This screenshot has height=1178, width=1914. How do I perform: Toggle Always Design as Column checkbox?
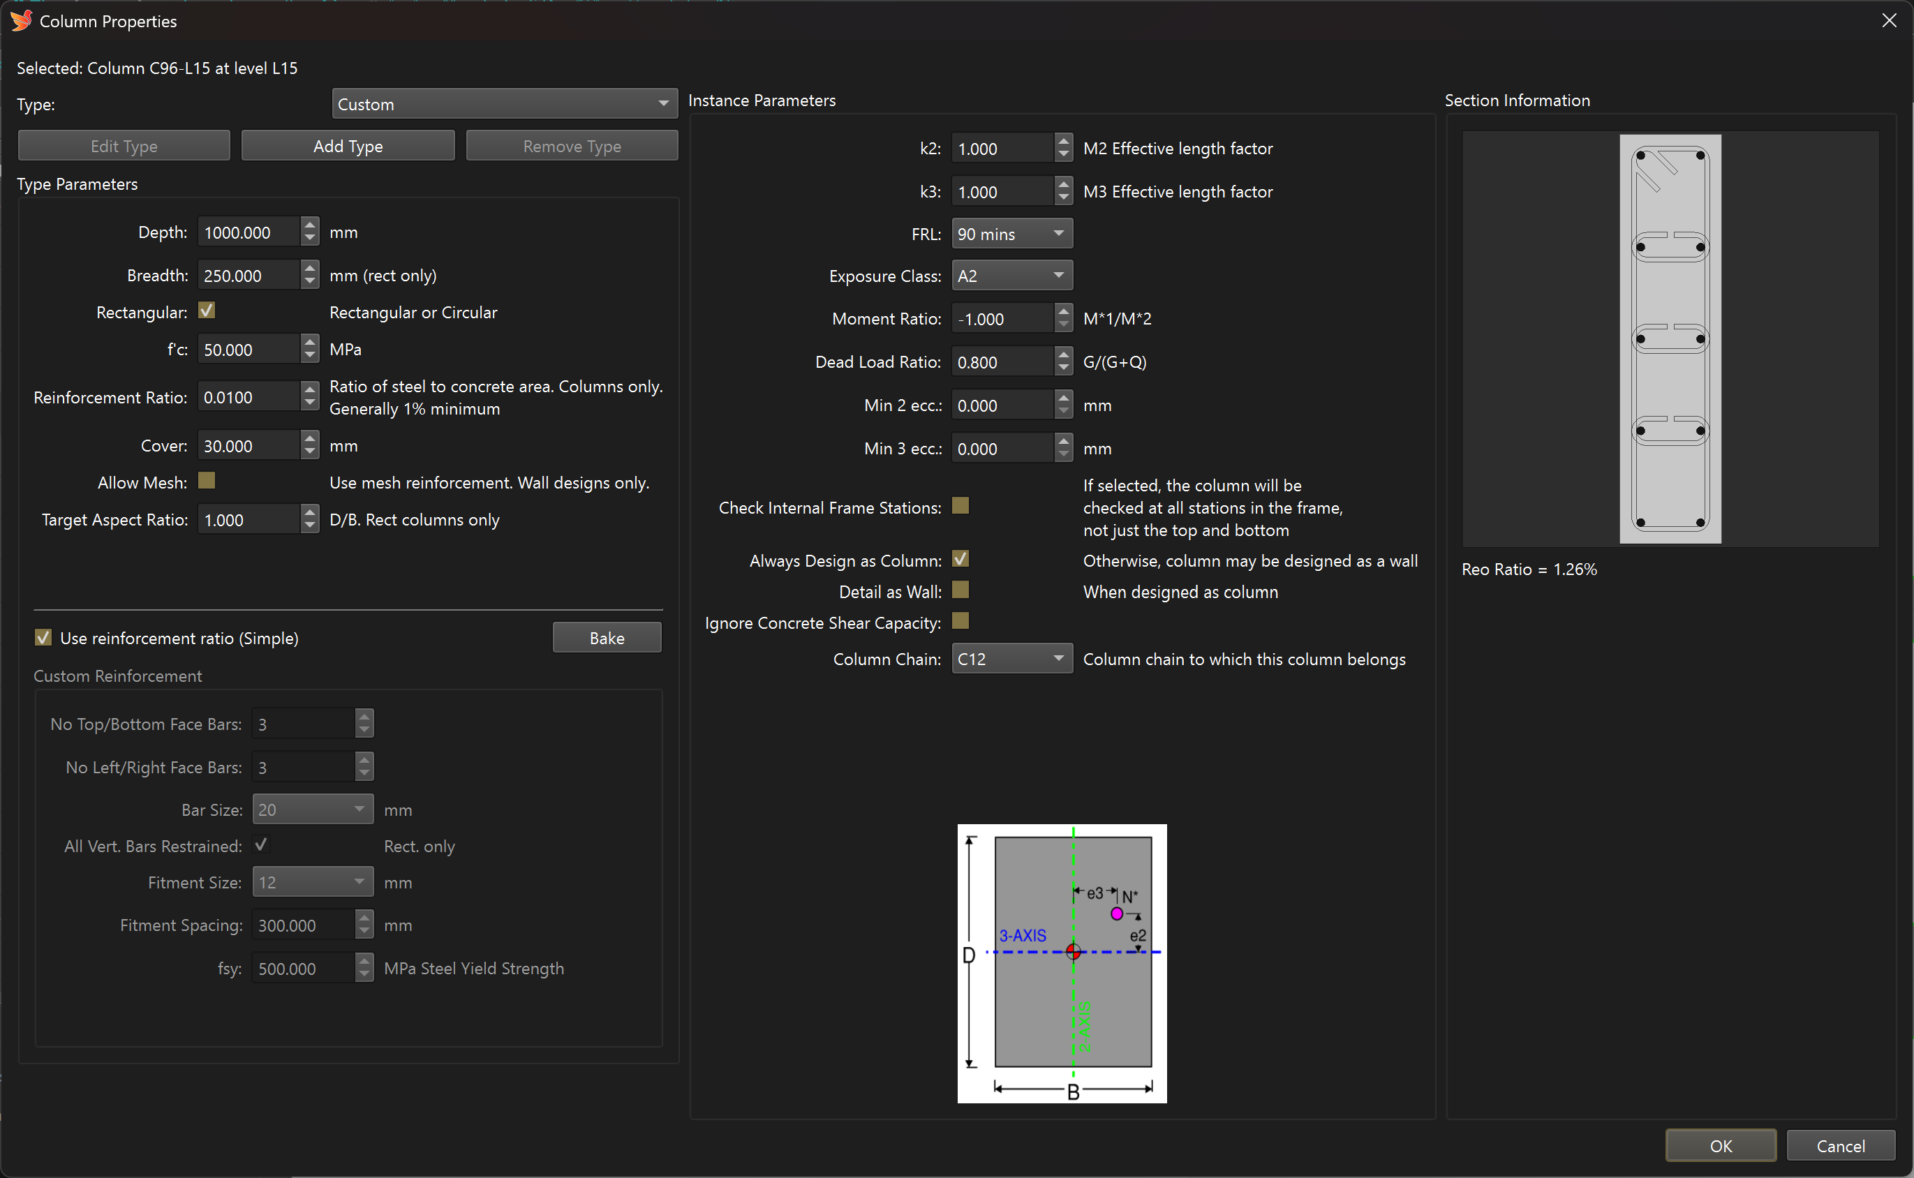point(960,560)
